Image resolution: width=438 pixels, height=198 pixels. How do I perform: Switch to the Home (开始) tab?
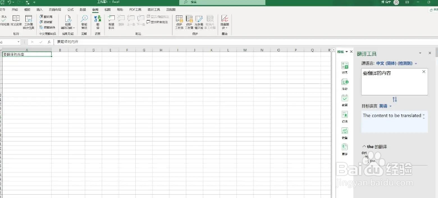[15, 9]
